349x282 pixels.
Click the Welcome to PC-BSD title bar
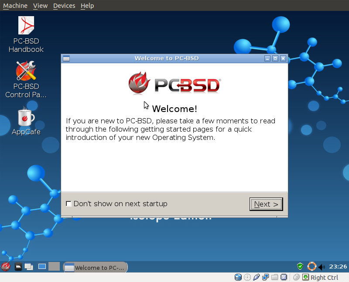pyautogui.click(x=167, y=58)
